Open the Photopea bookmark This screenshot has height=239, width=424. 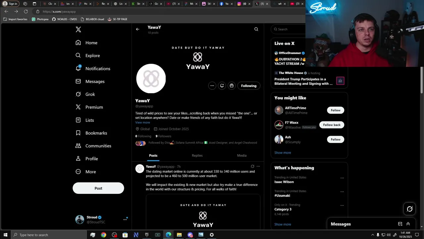click(40, 19)
